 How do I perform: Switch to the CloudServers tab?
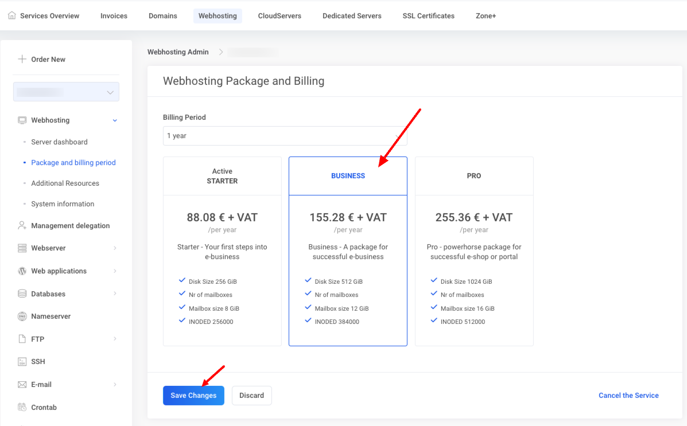280,16
